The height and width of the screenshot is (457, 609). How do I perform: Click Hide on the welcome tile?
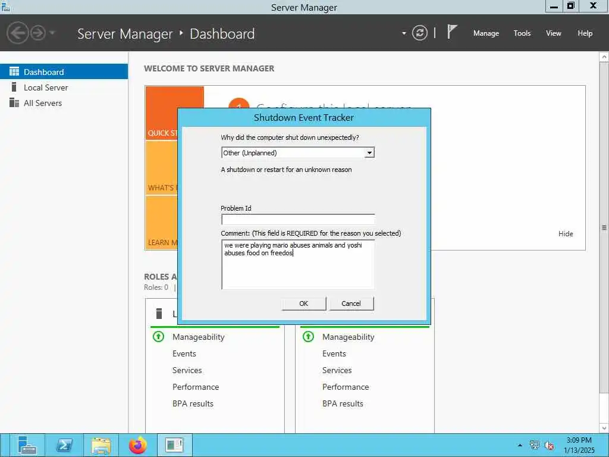point(566,233)
